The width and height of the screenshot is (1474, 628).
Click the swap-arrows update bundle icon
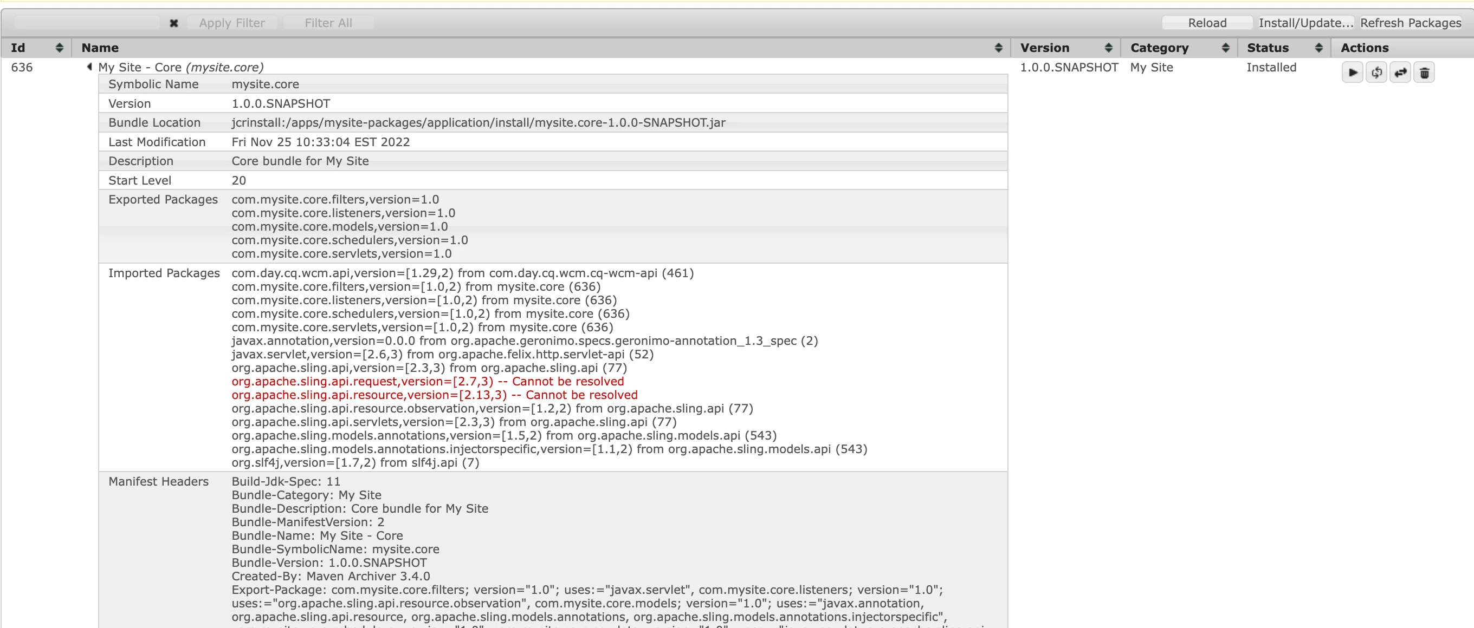1400,73
